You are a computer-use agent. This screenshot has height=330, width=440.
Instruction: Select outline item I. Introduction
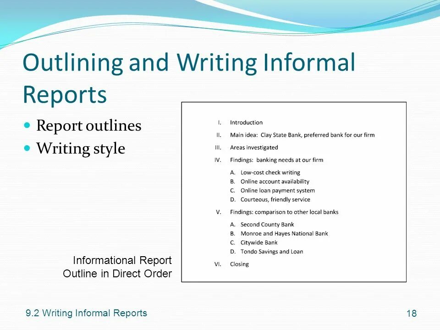(241, 122)
